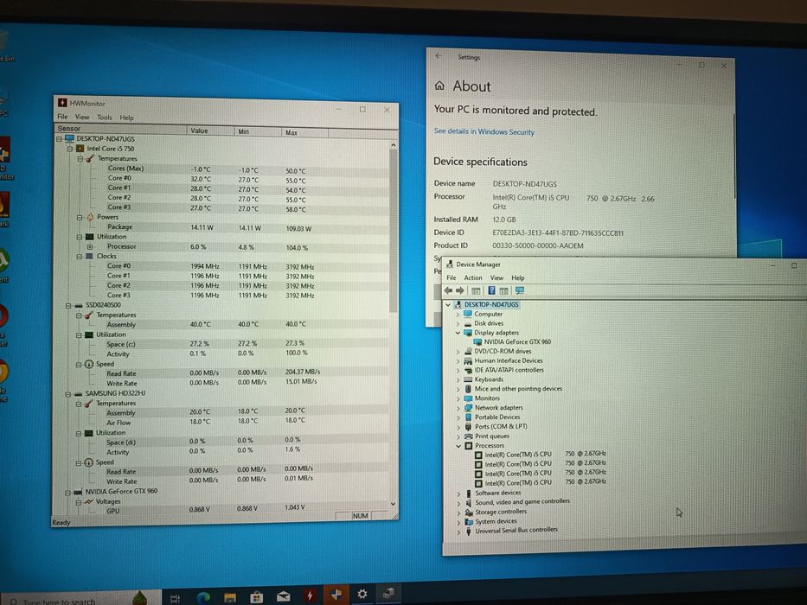
Task: Click the HWMonitor vertical scrollbar thumb
Action: (394, 231)
